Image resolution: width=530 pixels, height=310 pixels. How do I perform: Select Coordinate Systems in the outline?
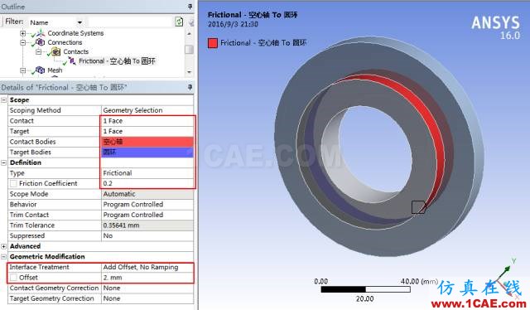click(75, 33)
